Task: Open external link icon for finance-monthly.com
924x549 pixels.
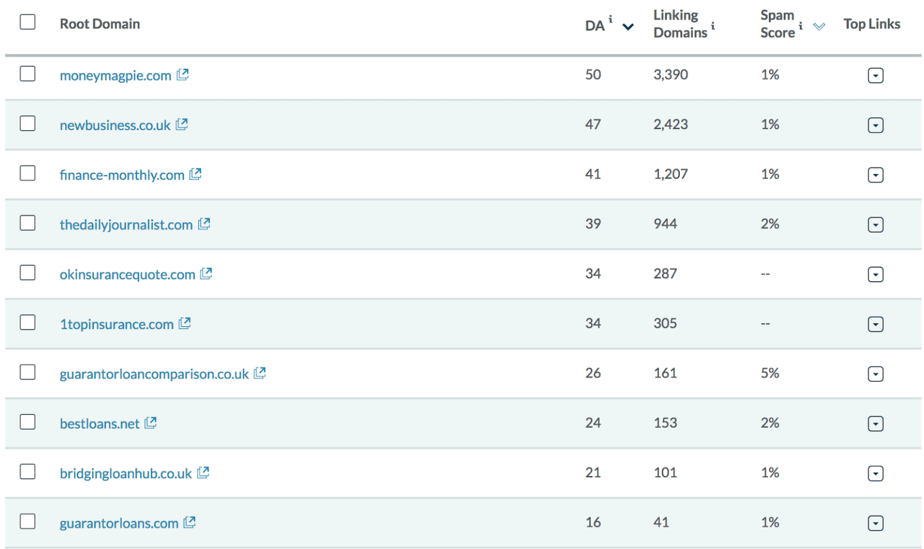Action: tap(195, 174)
